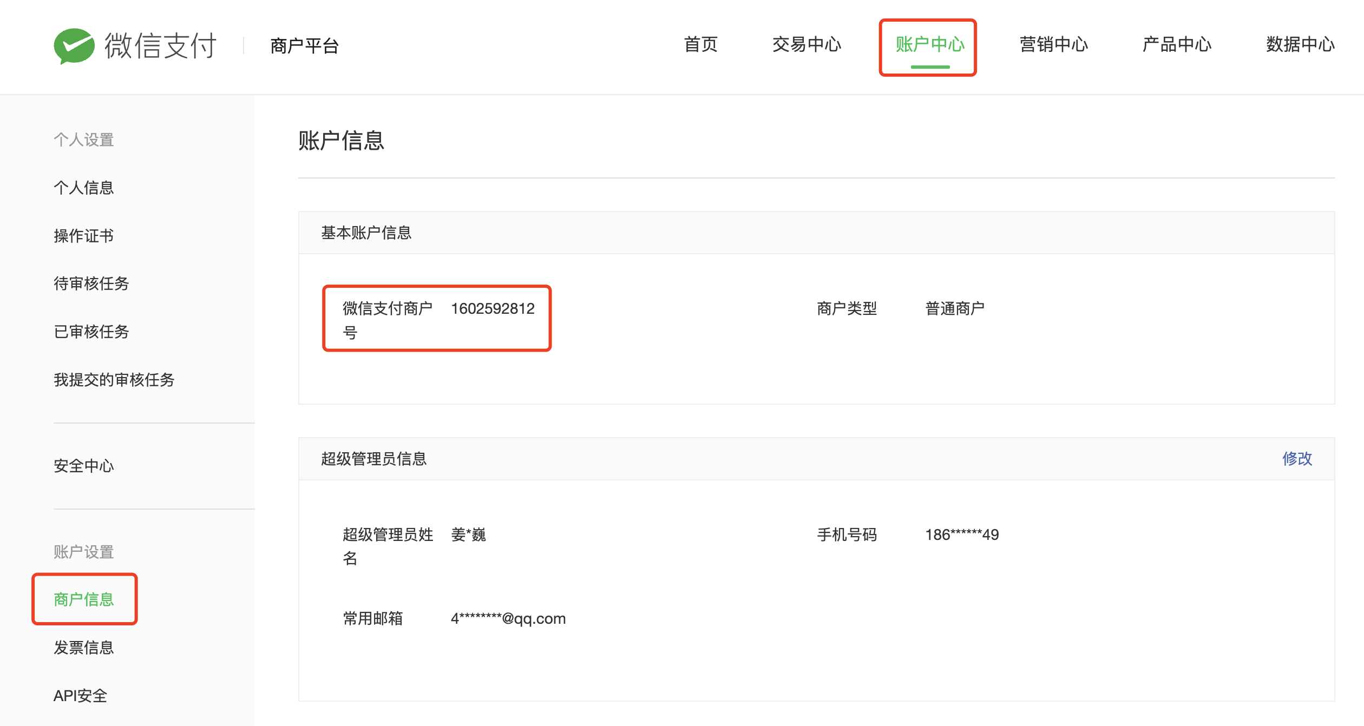
Task: Click the 修改 link for super admin info
Action: (x=1297, y=459)
